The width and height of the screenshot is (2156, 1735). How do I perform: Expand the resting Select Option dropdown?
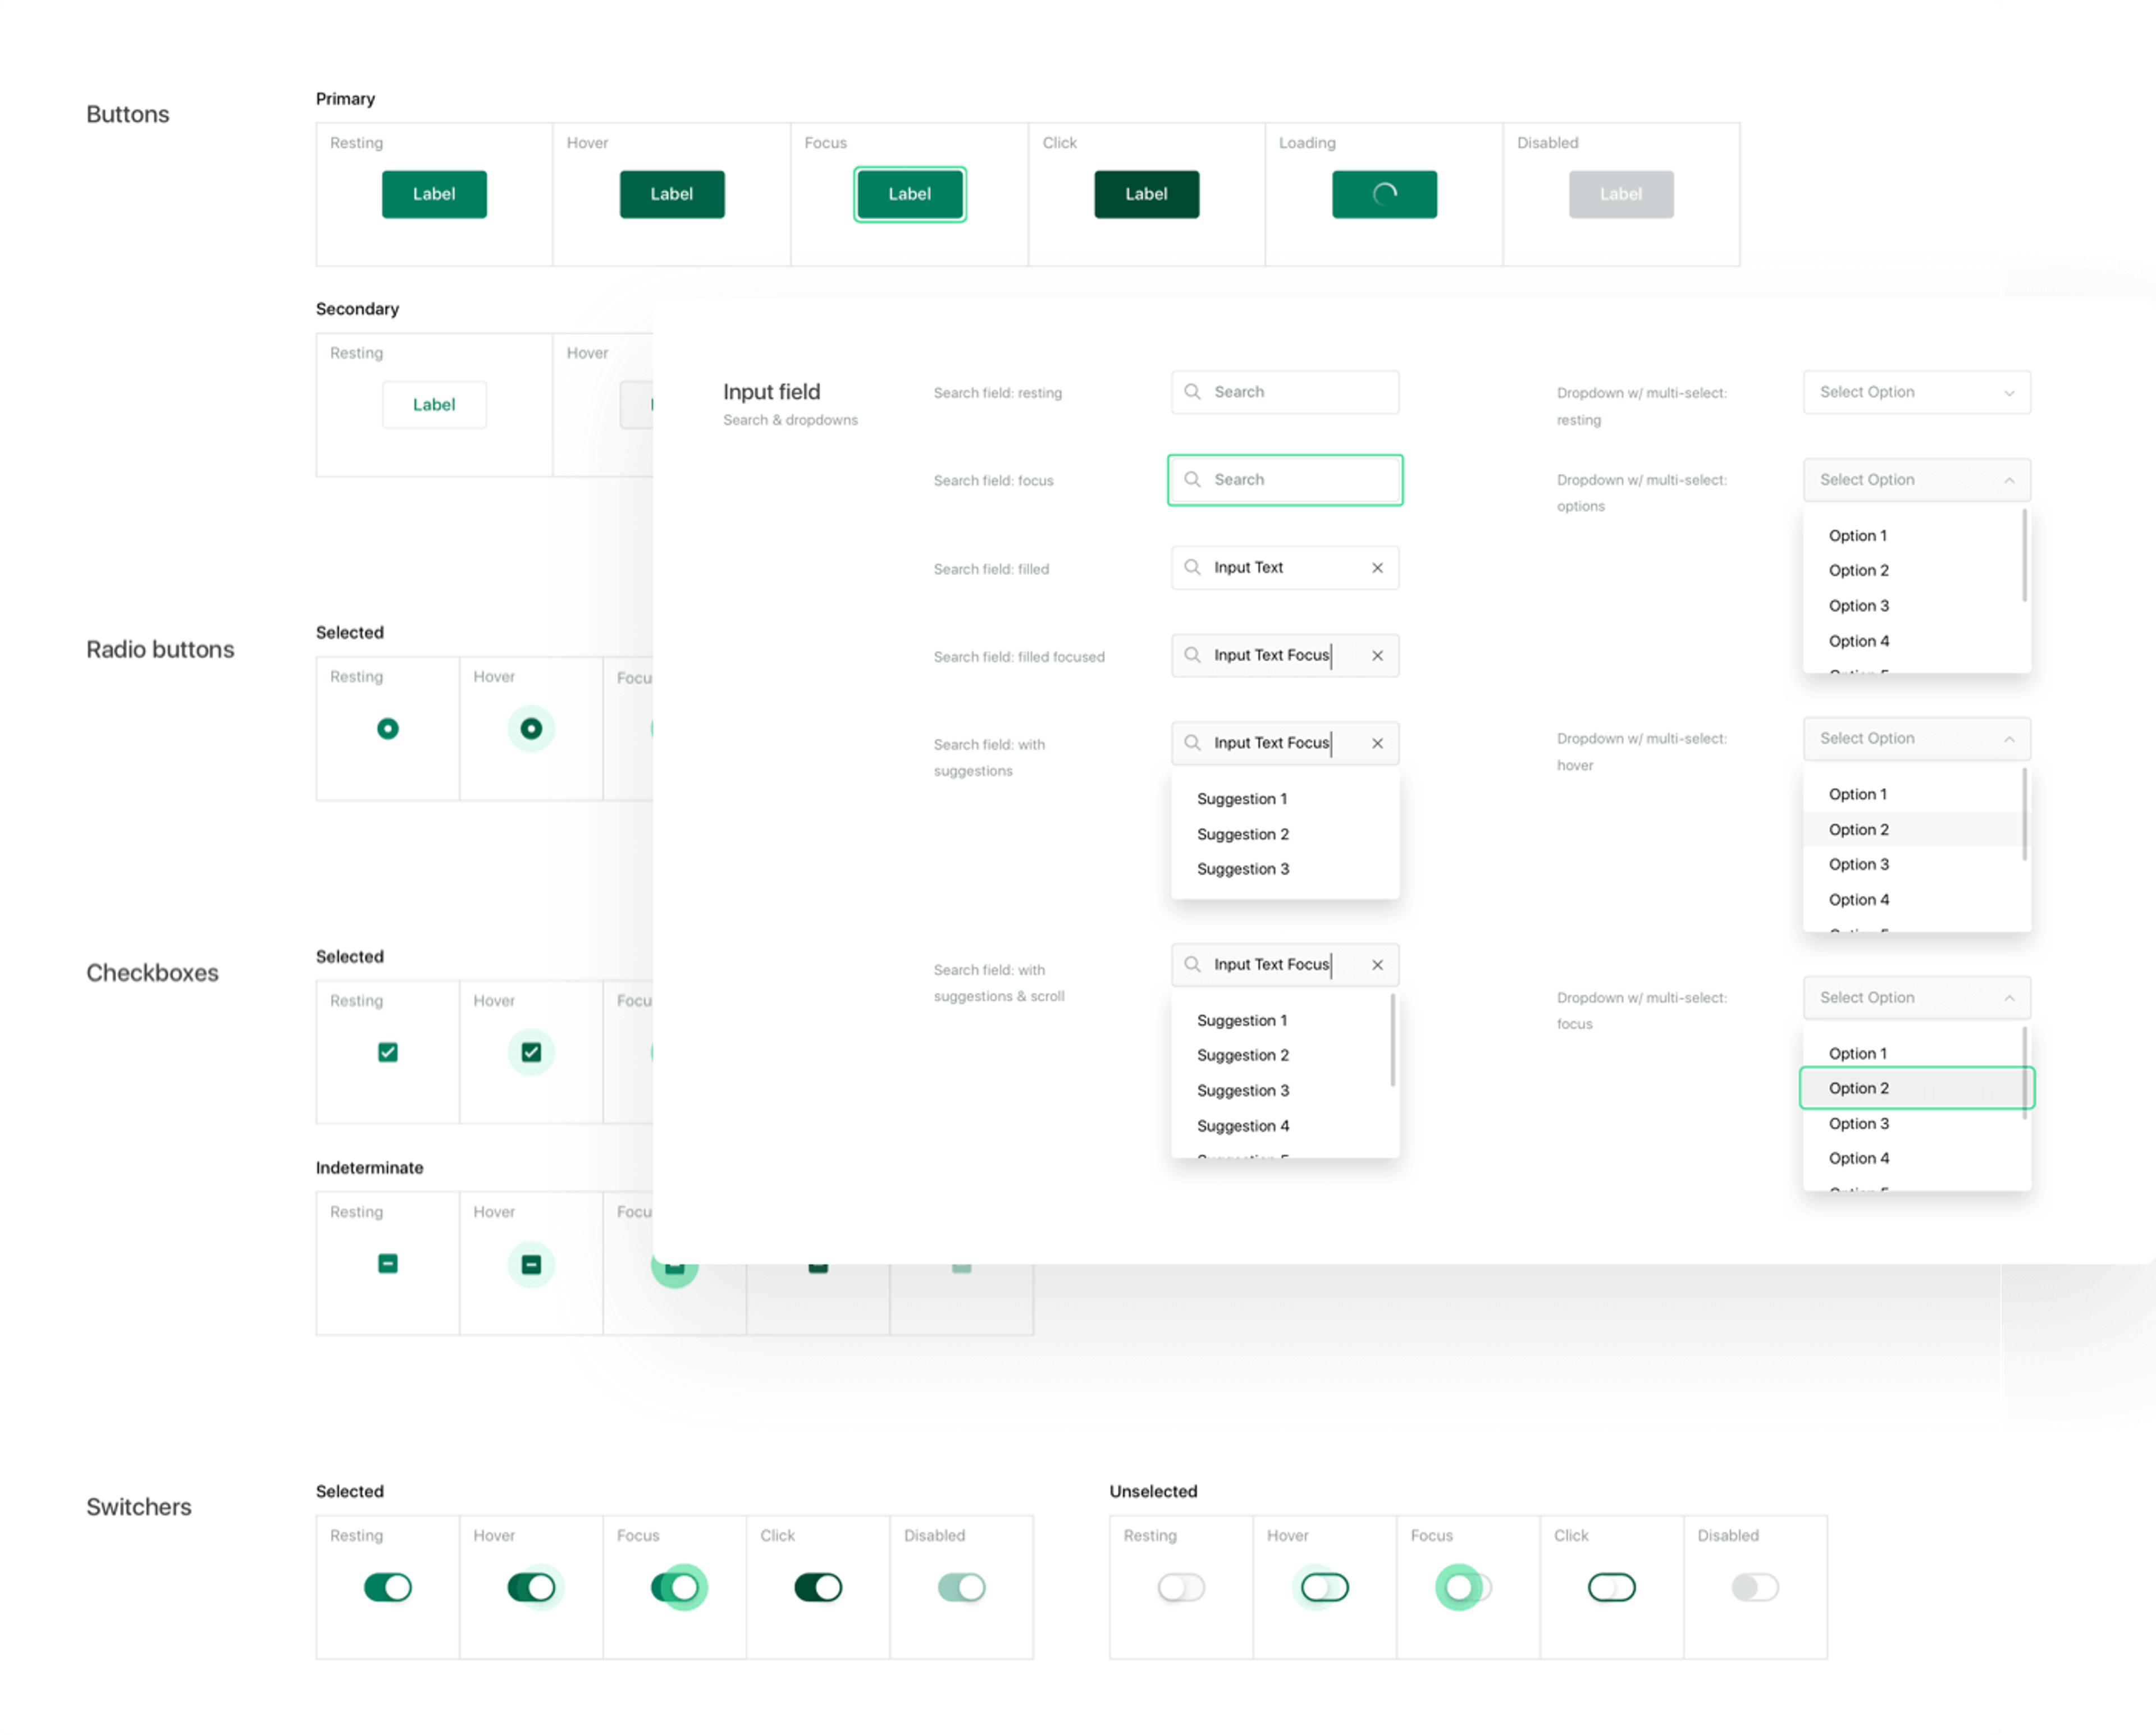coord(2009,393)
